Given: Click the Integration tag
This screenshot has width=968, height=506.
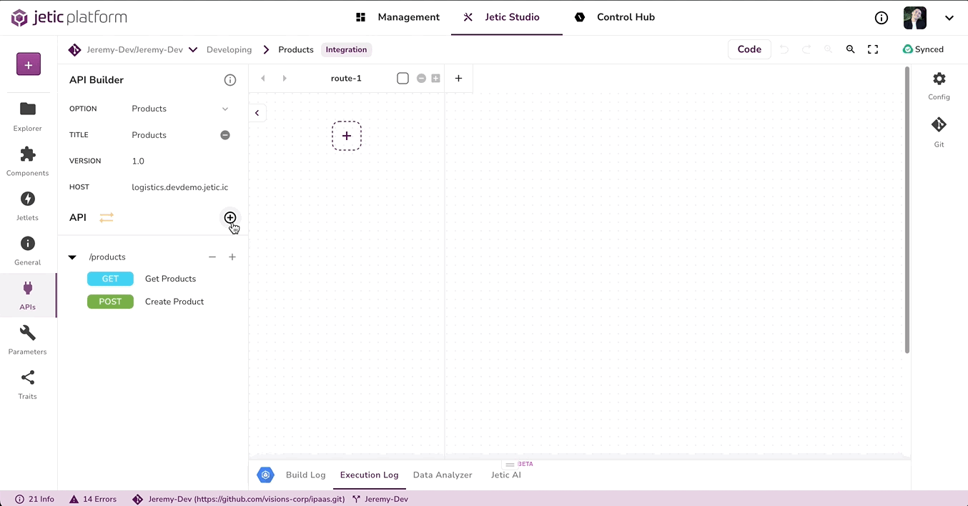Looking at the screenshot, I should (346, 49).
